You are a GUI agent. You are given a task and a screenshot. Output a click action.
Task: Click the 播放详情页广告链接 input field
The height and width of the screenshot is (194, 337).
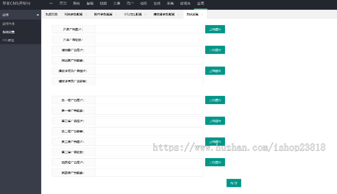coord(149,81)
